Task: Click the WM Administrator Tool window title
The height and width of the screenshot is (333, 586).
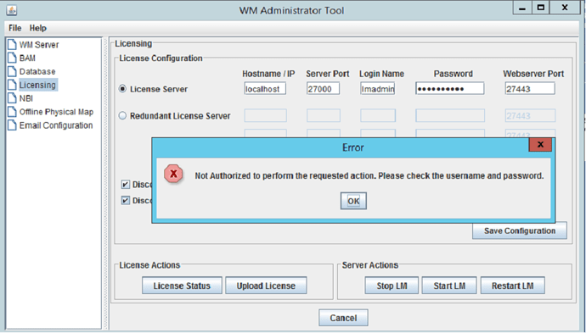Action: pyautogui.click(x=291, y=10)
